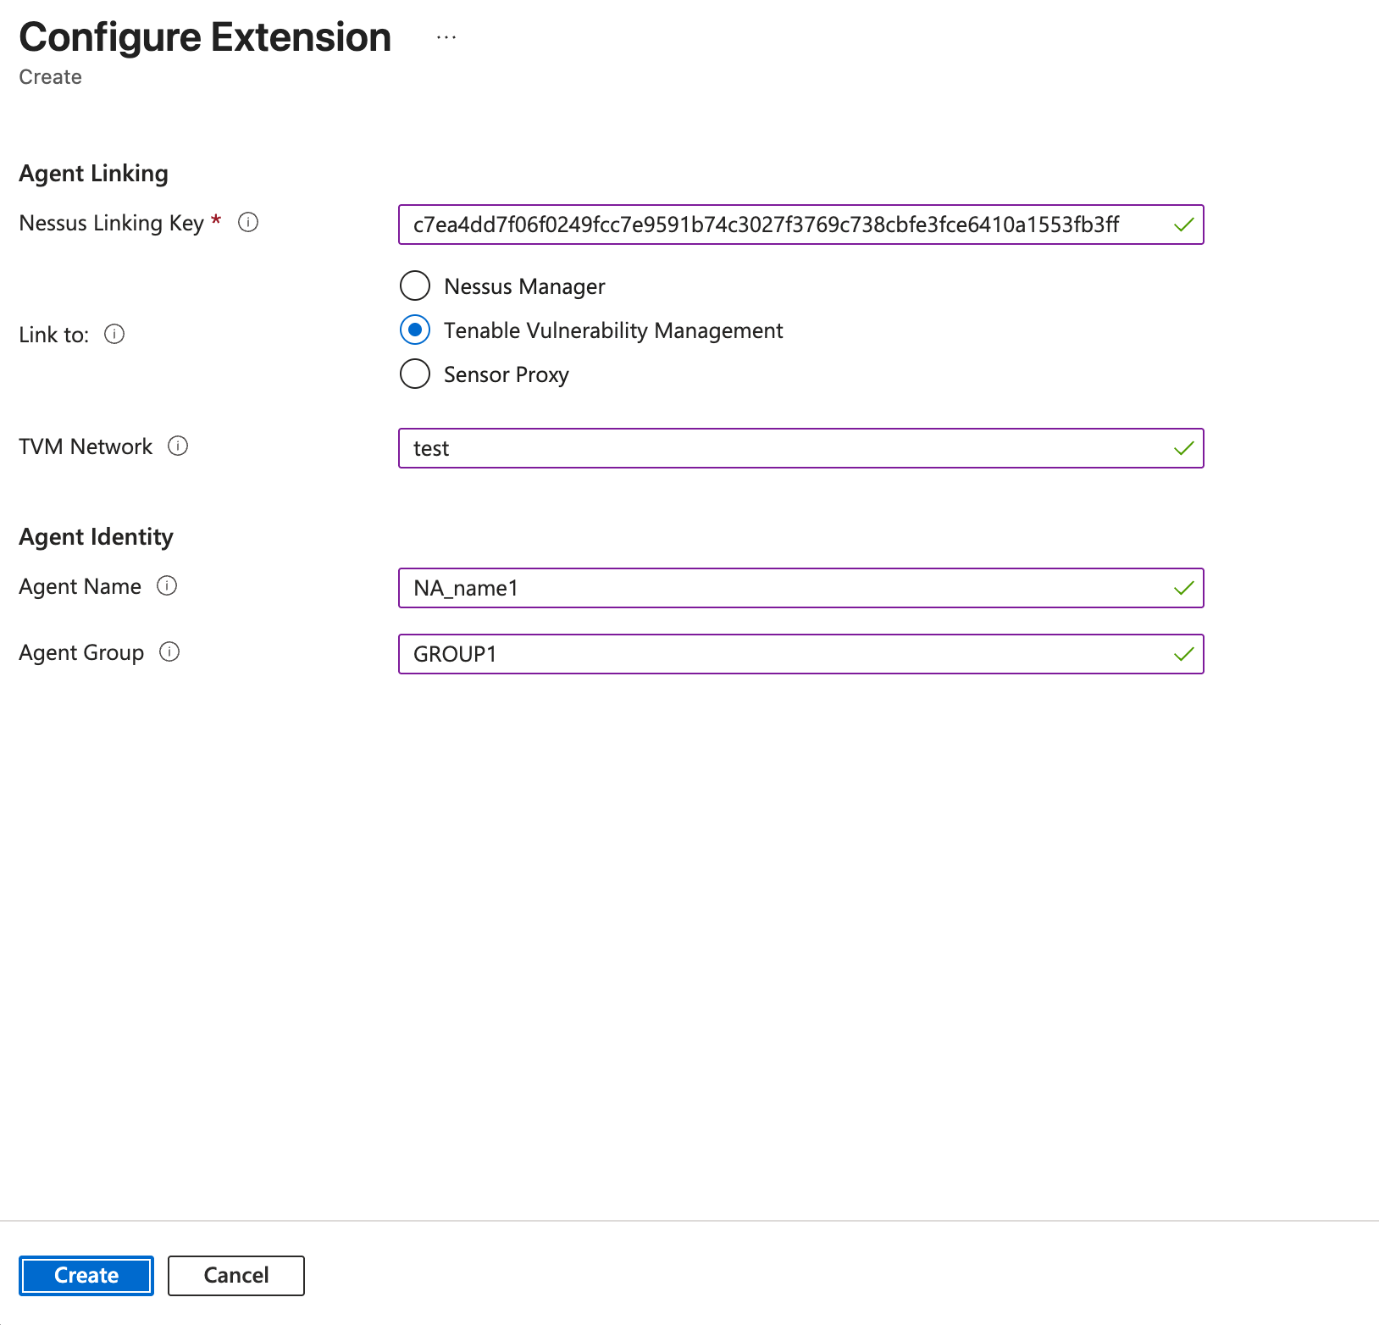The height and width of the screenshot is (1325, 1379).
Task: Click into the TVM Network field
Action: pos(801,448)
